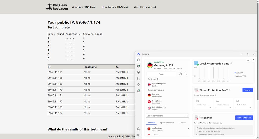Open the globe VPN icon in NordVPN sidebar

138,66
